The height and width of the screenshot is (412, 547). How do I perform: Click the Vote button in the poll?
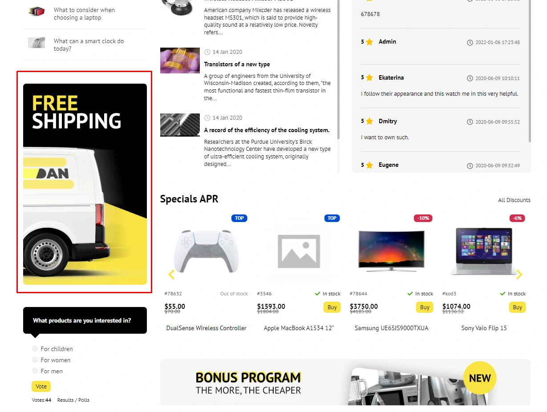(41, 386)
